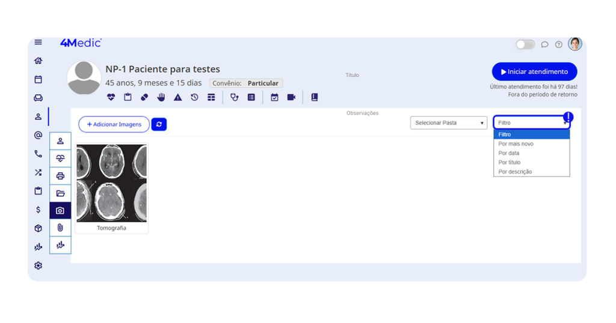Click the warning triangle alert icon
This screenshot has width=616, height=323.
click(x=178, y=97)
